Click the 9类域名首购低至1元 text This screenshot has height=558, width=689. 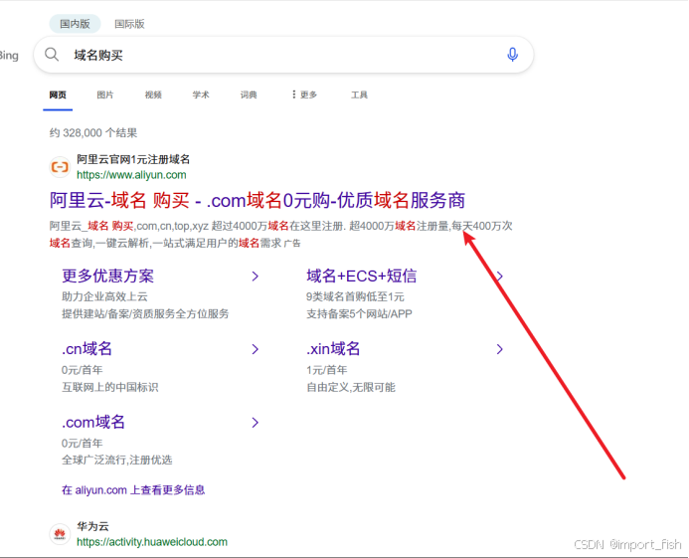click(355, 296)
